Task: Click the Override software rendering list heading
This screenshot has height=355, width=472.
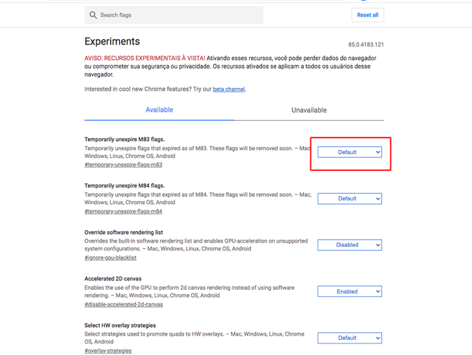Action: tap(124, 233)
